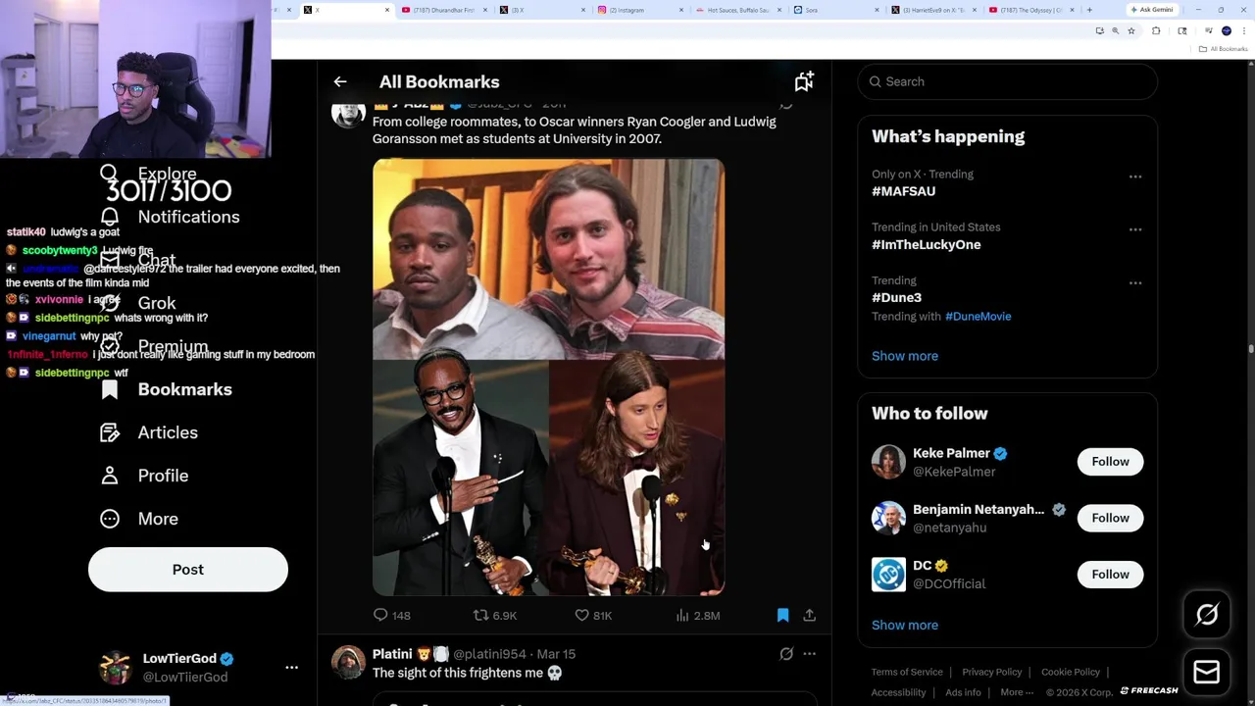
Task: Open the #DuneMovie hashtag link
Action: click(x=979, y=317)
